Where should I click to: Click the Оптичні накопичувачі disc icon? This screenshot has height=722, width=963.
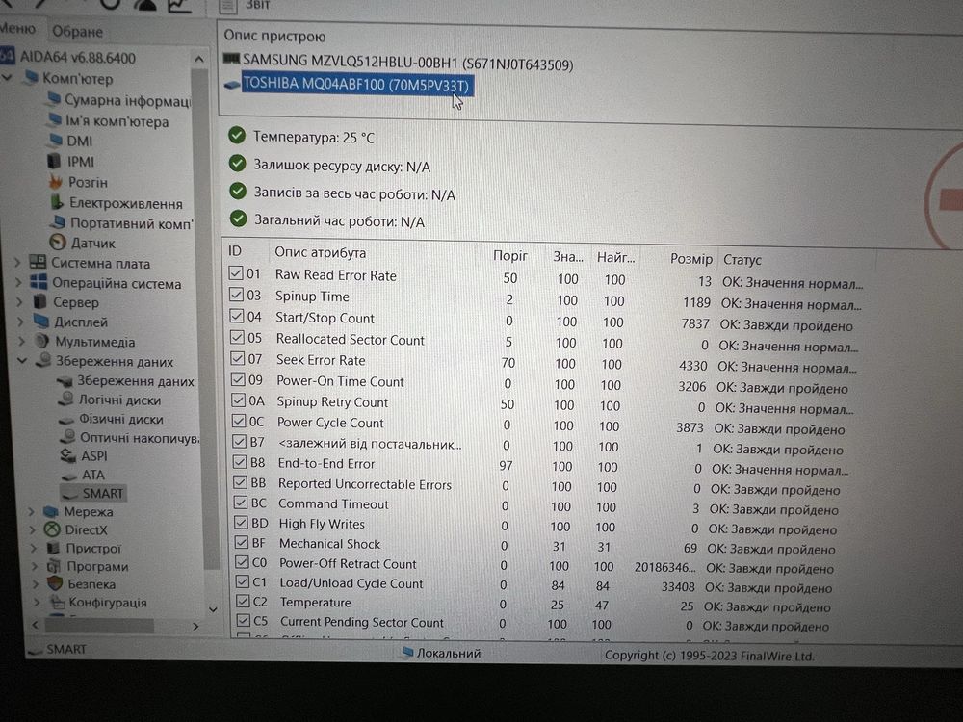67,437
